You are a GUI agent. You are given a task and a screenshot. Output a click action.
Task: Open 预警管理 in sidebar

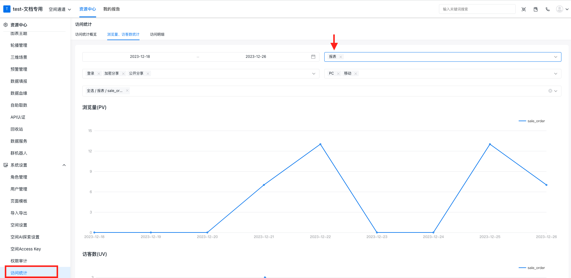pyautogui.click(x=19, y=69)
